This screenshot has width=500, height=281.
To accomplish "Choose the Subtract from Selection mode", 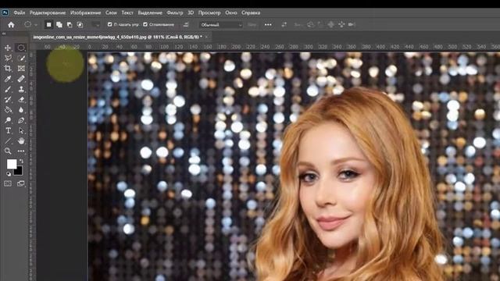I will 70,24.
